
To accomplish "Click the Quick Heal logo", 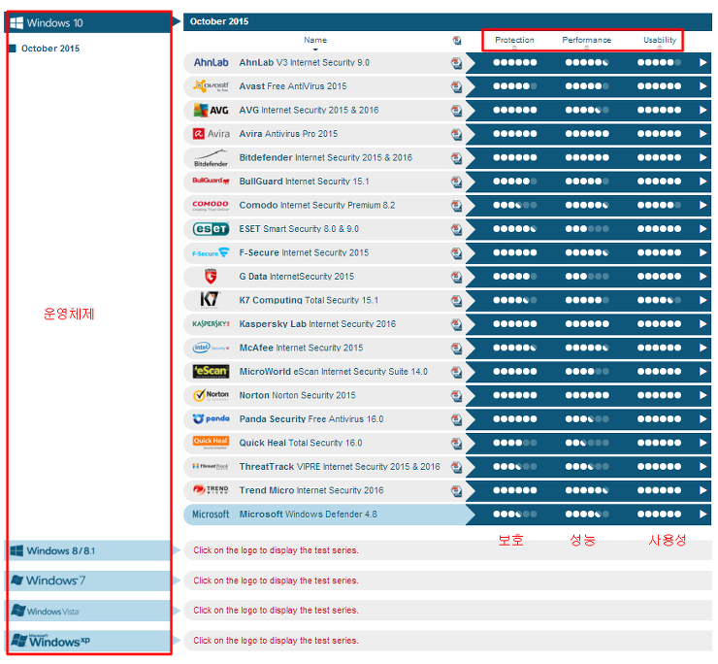I will coord(211,443).
